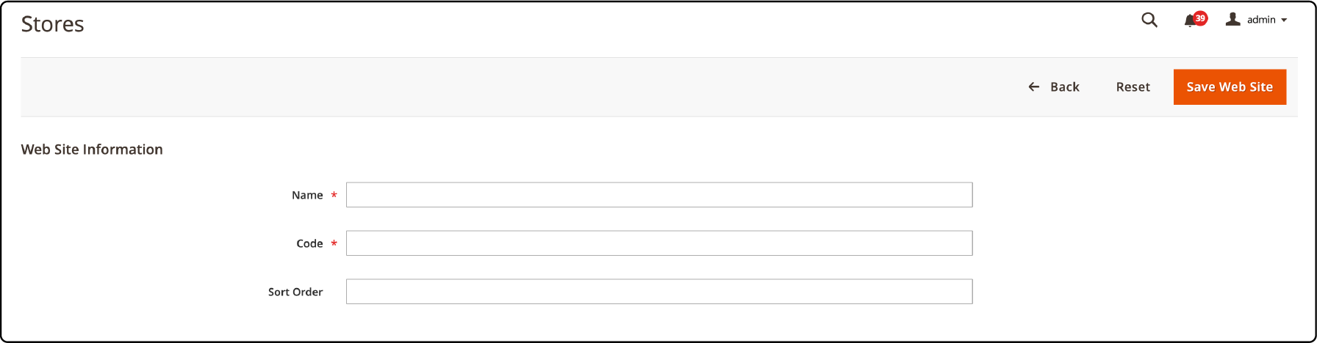
Task: Click the left arrow beside Back
Action: [1034, 86]
